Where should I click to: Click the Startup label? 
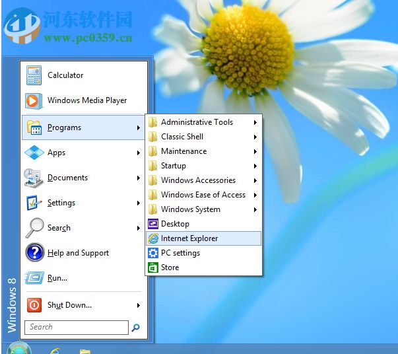pos(174,166)
